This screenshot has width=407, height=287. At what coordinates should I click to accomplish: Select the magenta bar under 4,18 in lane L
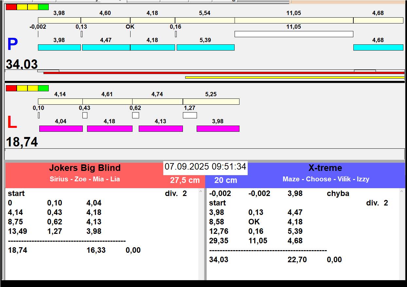[110, 128]
